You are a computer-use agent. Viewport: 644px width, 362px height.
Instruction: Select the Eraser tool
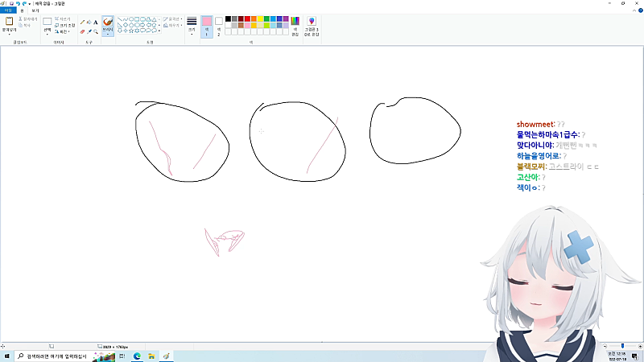click(x=82, y=31)
